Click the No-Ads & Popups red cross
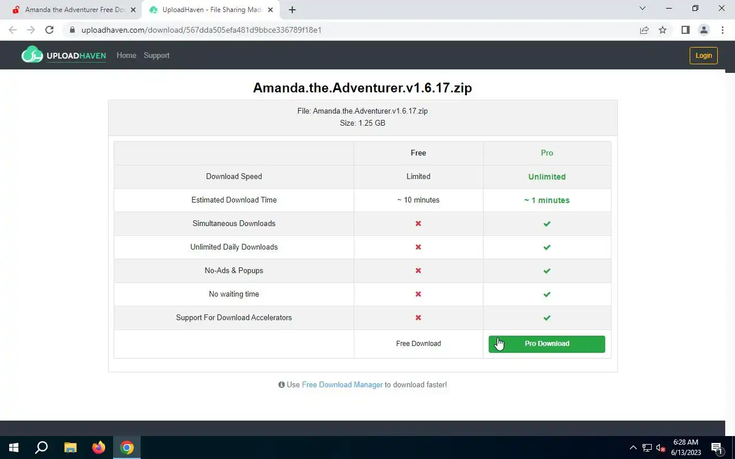The height and width of the screenshot is (459, 735). (x=418, y=271)
